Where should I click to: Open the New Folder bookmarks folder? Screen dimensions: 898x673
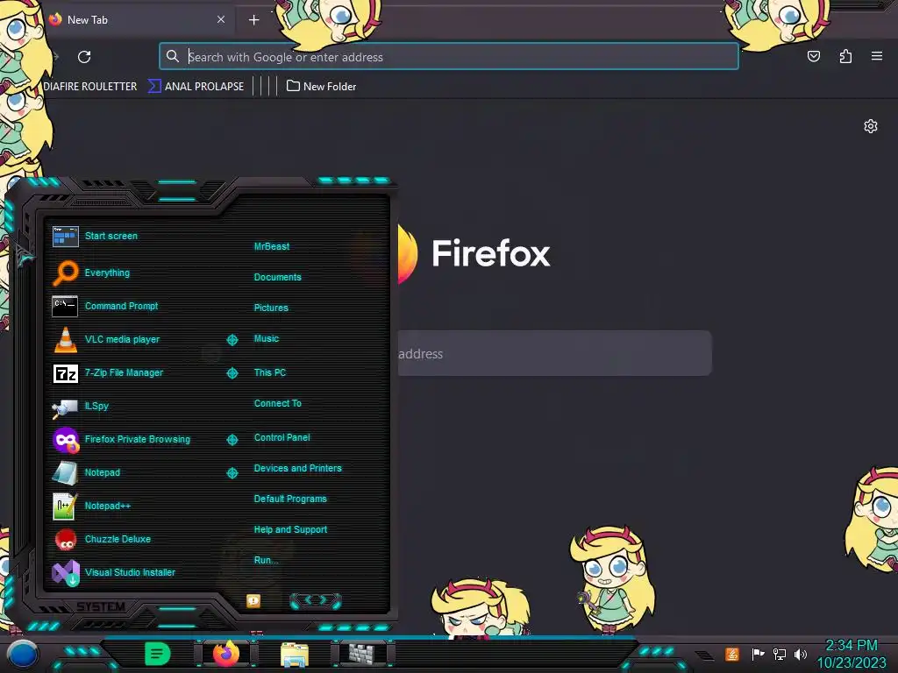(x=321, y=87)
